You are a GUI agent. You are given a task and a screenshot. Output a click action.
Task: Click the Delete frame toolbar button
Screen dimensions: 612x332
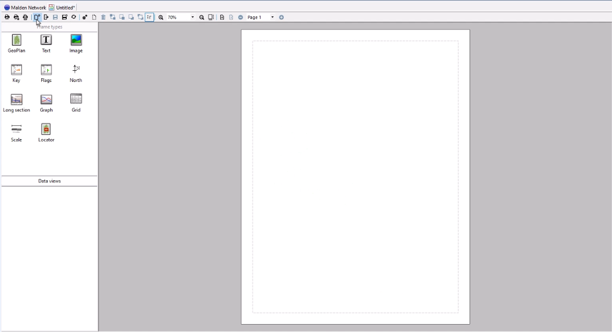(x=103, y=17)
